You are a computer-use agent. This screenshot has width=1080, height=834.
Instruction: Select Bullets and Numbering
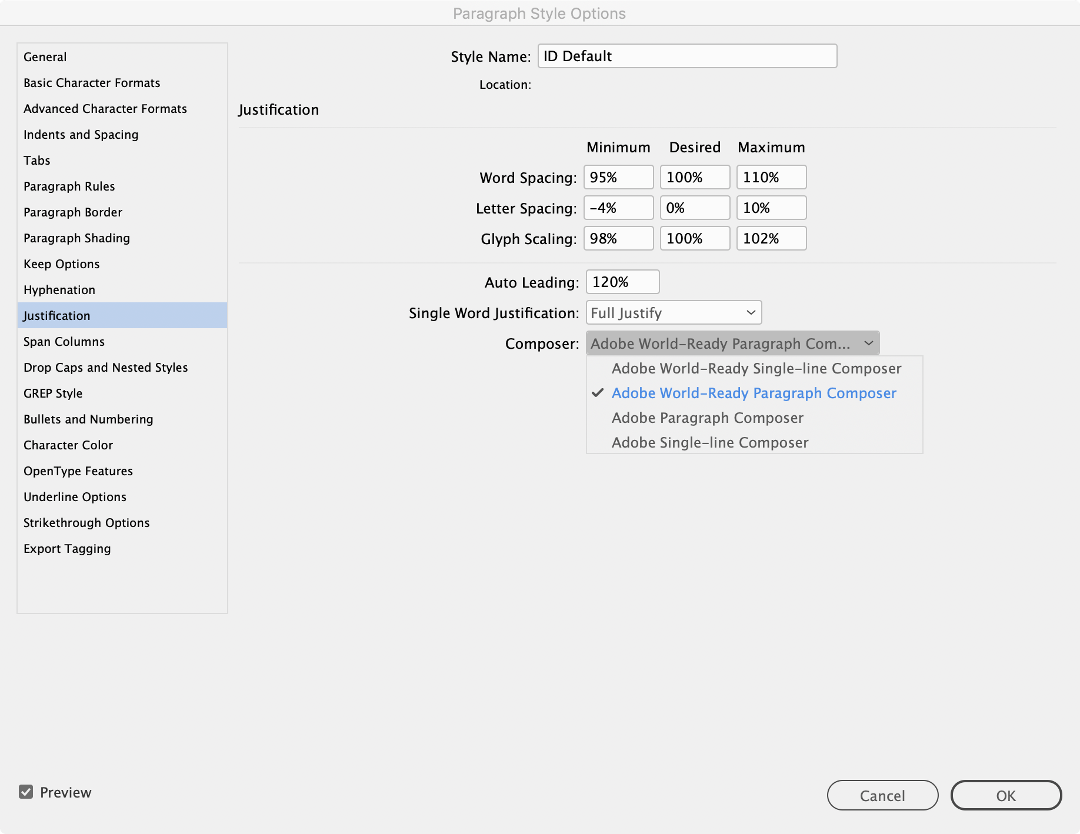[x=88, y=419]
